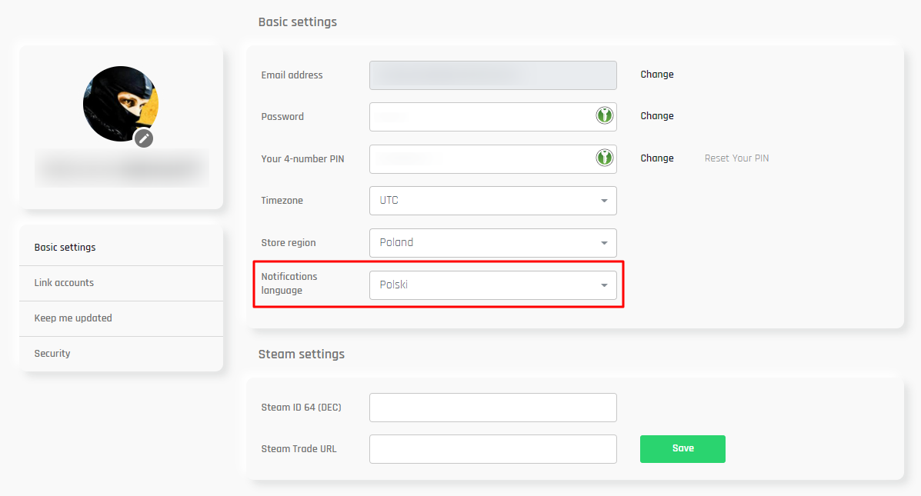Open the Store region dropdown showing Poland
Screen dimensions: 921x496
tap(492, 243)
